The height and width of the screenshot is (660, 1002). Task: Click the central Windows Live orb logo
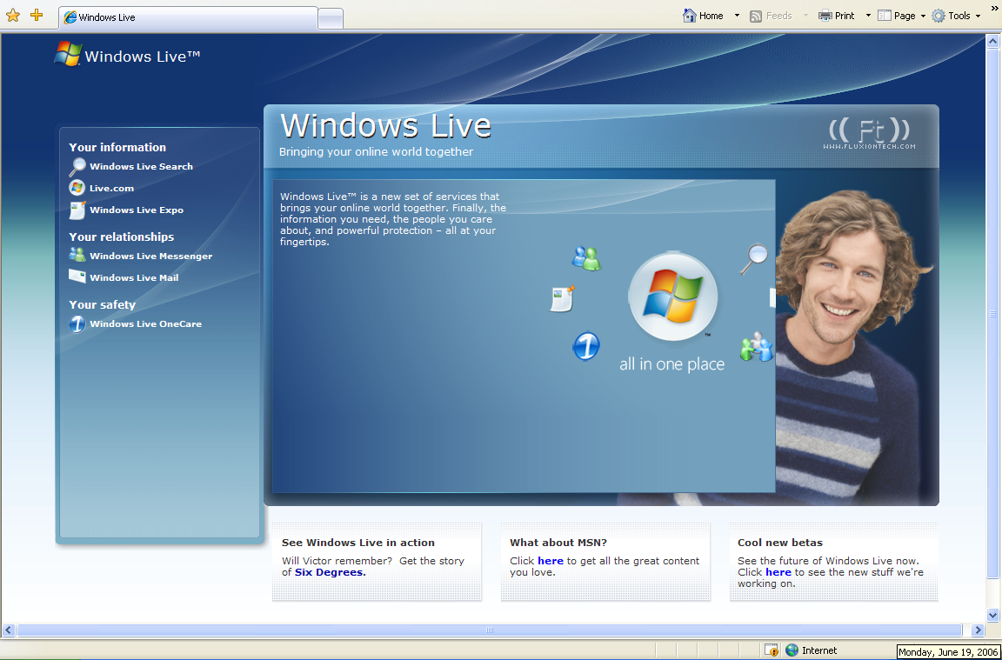(x=673, y=296)
